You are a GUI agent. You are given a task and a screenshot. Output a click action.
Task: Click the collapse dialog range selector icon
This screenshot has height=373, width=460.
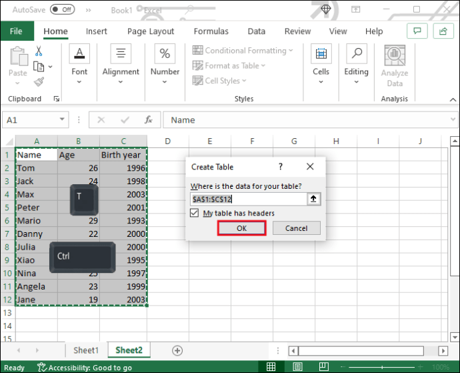(x=313, y=199)
